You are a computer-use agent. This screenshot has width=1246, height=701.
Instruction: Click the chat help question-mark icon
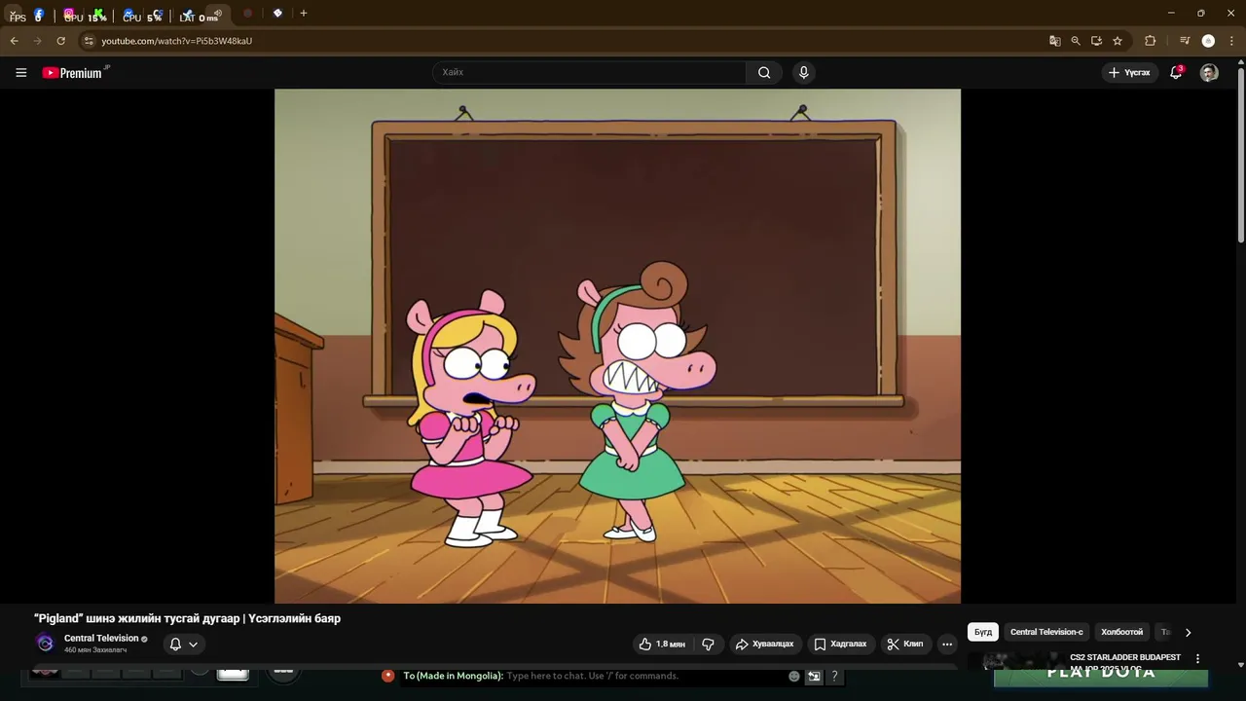click(x=834, y=676)
